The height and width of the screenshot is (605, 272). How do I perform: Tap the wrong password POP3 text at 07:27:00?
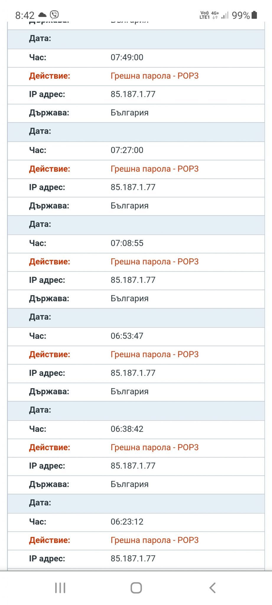click(154, 169)
